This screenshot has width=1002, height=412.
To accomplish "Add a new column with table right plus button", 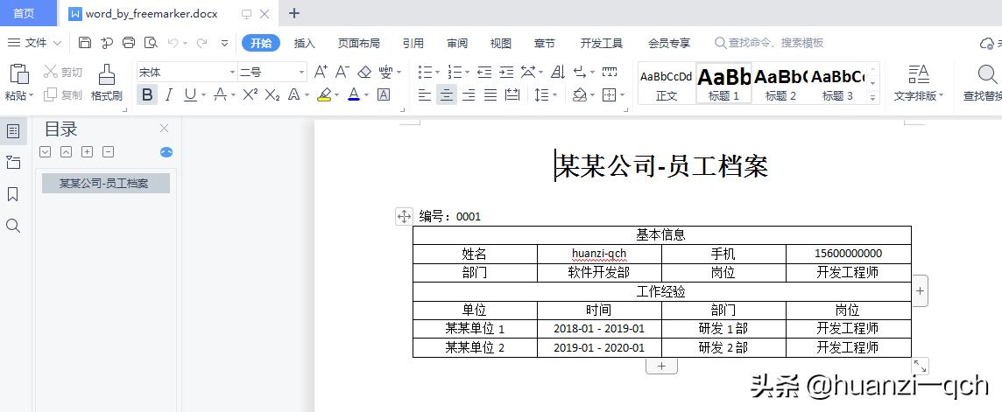I will (x=920, y=290).
